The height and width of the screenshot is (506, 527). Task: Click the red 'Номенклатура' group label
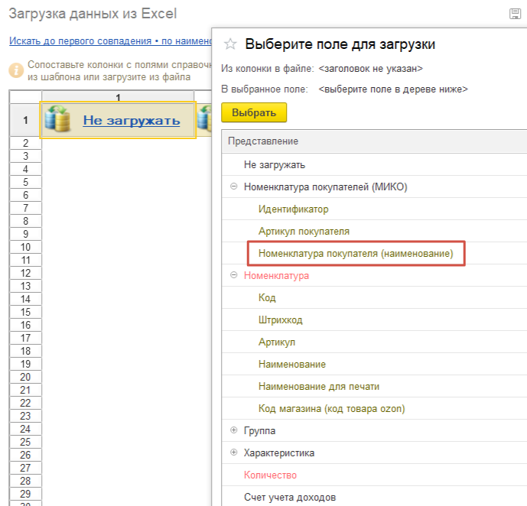click(x=276, y=275)
